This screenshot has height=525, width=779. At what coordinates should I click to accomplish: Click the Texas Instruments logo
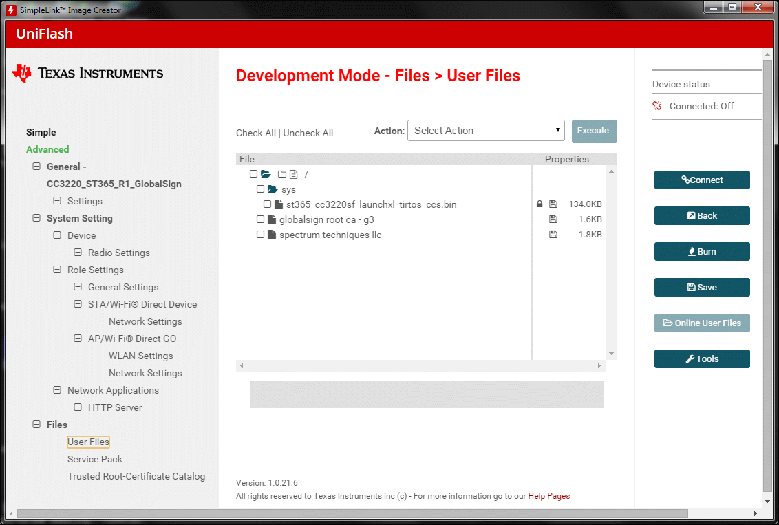point(87,73)
